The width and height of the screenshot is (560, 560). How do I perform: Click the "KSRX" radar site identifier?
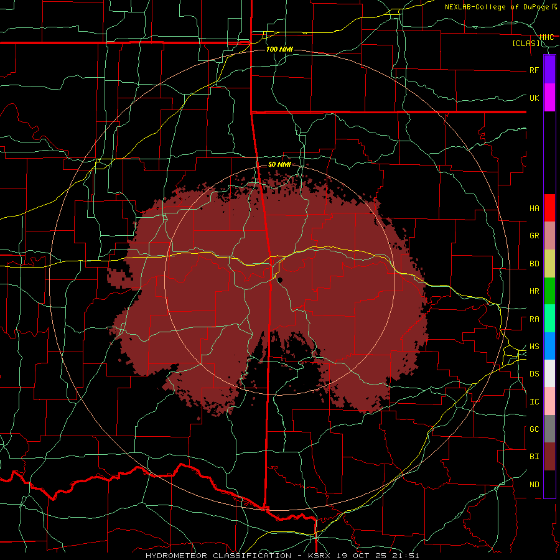[x=319, y=556]
